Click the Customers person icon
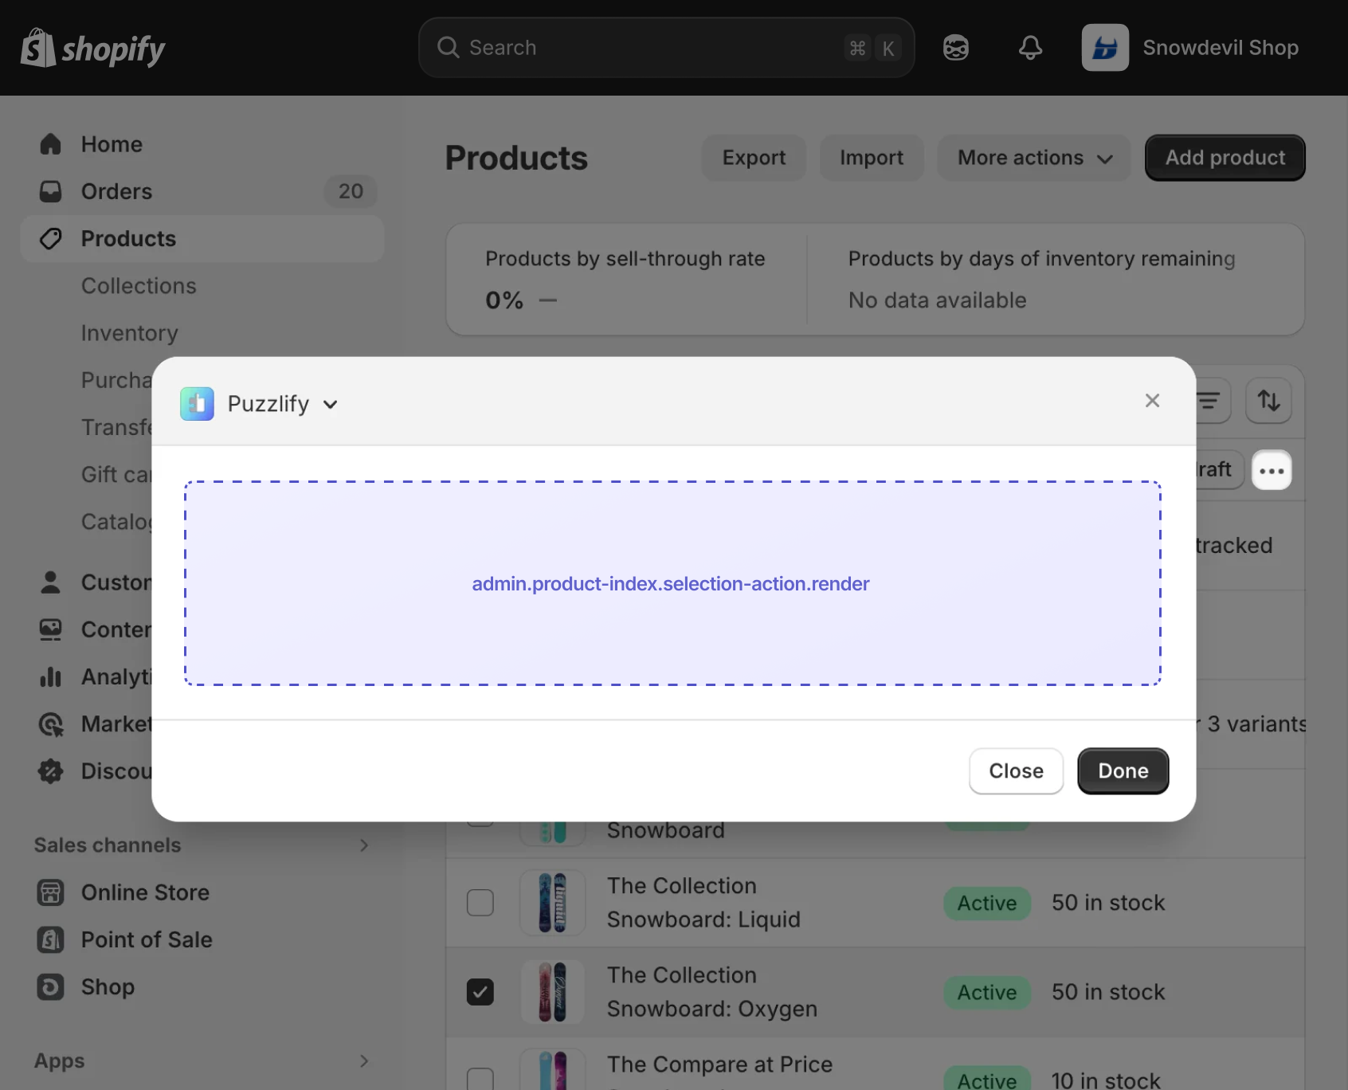The width and height of the screenshot is (1348, 1090). coord(50,582)
